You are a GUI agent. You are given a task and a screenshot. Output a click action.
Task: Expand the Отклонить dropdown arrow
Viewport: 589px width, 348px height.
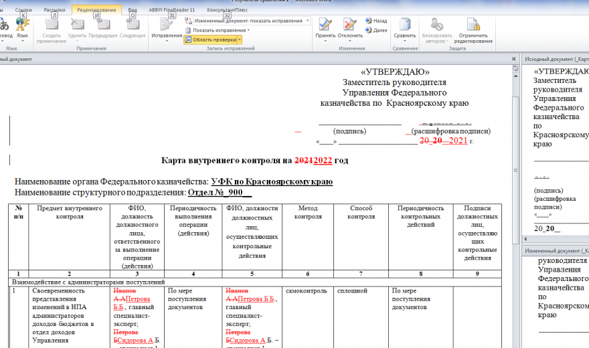350,41
